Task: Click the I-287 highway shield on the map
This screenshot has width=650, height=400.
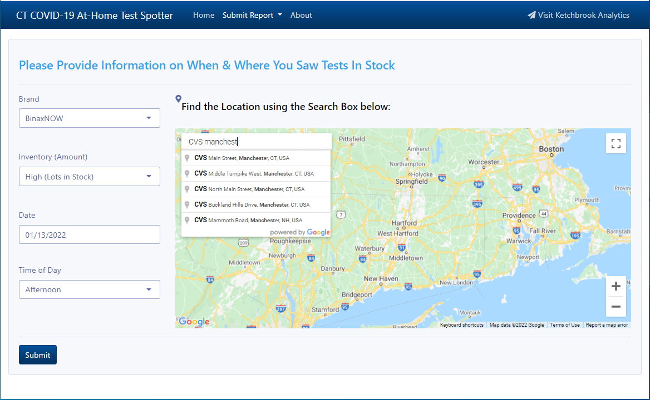Action: coord(280,308)
